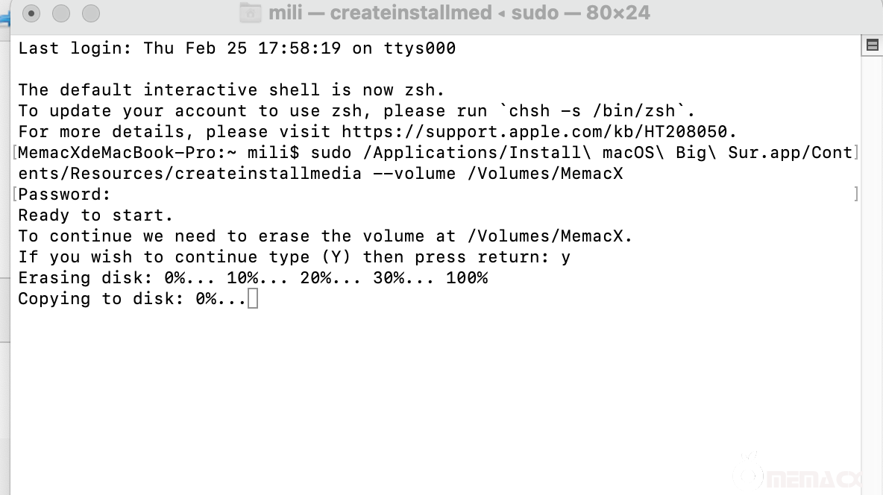Image resolution: width=883 pixels, height=495 pixels.
Task: Click 'The default interactive shell' message line
Action: point(231,90)
